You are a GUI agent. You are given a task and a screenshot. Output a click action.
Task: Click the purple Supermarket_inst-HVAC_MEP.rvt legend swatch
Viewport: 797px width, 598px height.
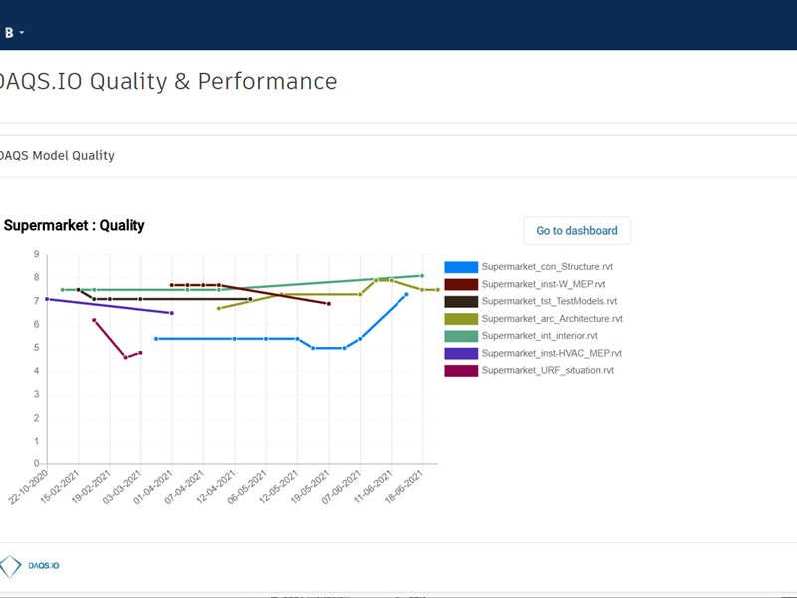pos(461,354)
